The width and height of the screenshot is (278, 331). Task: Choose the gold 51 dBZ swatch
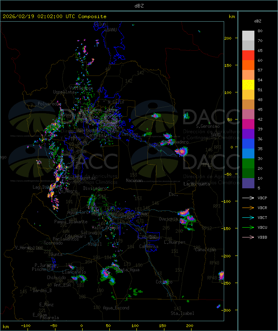pyautogui.click(x=248, y=95)
